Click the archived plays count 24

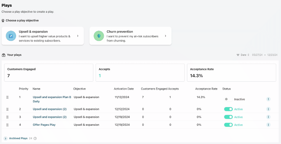click(30, 138)
